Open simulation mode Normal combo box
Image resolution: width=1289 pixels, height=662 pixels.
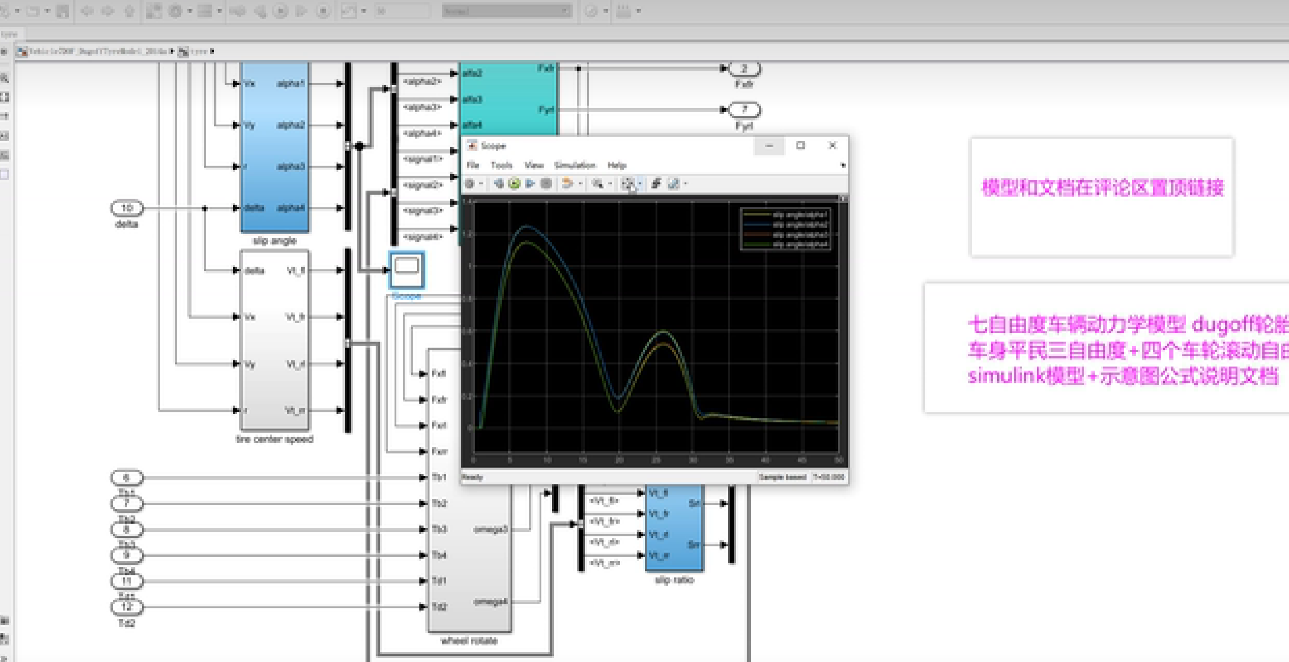point(506,11)
